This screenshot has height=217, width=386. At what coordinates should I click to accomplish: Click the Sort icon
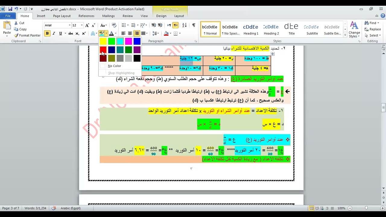(184, 25)
